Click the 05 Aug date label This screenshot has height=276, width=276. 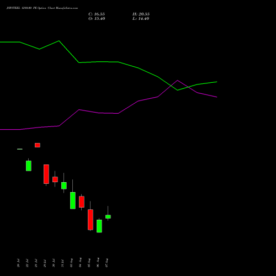coord(89,263)
